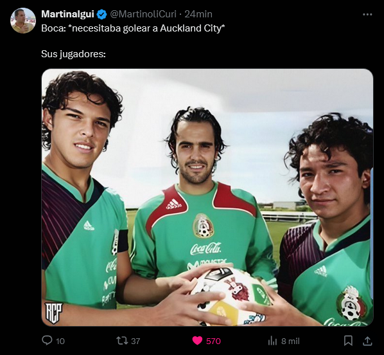
Task: Unlike the post via pink heart
Action: pyautogui.click(x=197, y=340)
